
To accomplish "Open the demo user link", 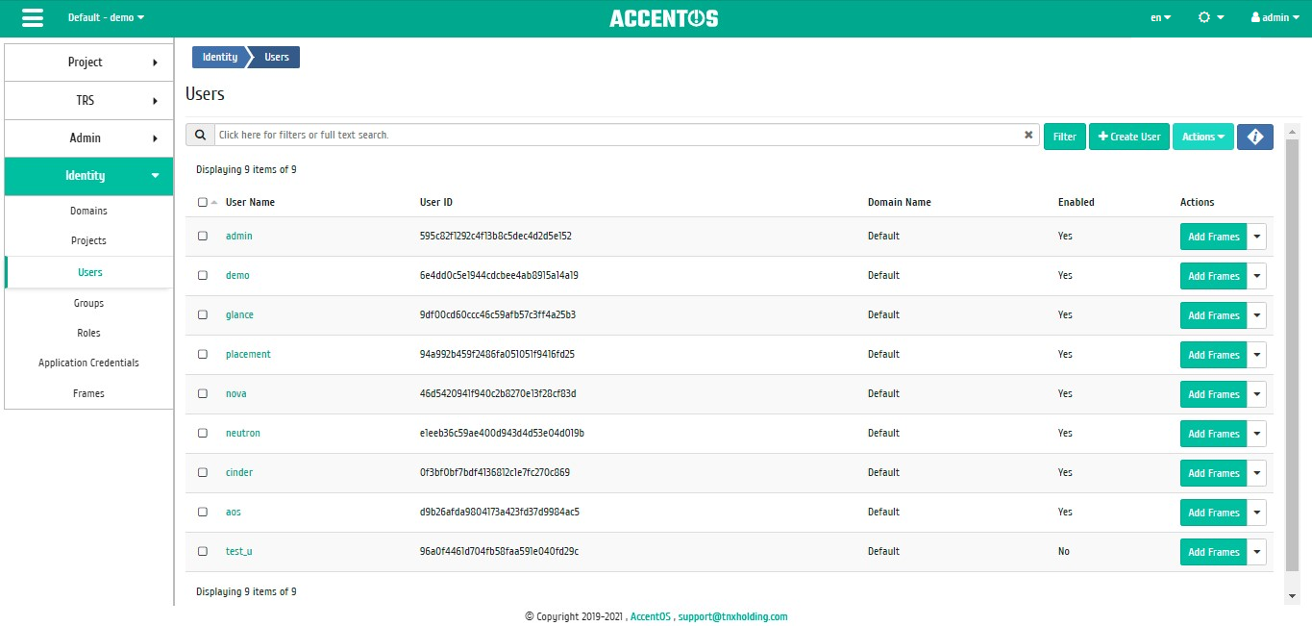I will (237, 275).
